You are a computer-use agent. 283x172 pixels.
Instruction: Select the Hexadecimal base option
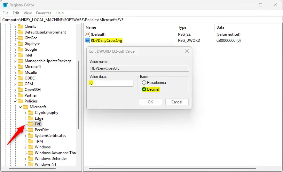click(154, 83)
